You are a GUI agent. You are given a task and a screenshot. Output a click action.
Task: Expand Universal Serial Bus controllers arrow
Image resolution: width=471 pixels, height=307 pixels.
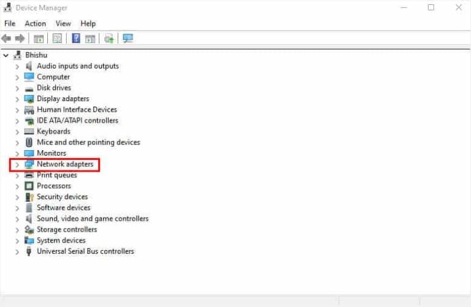17,252
